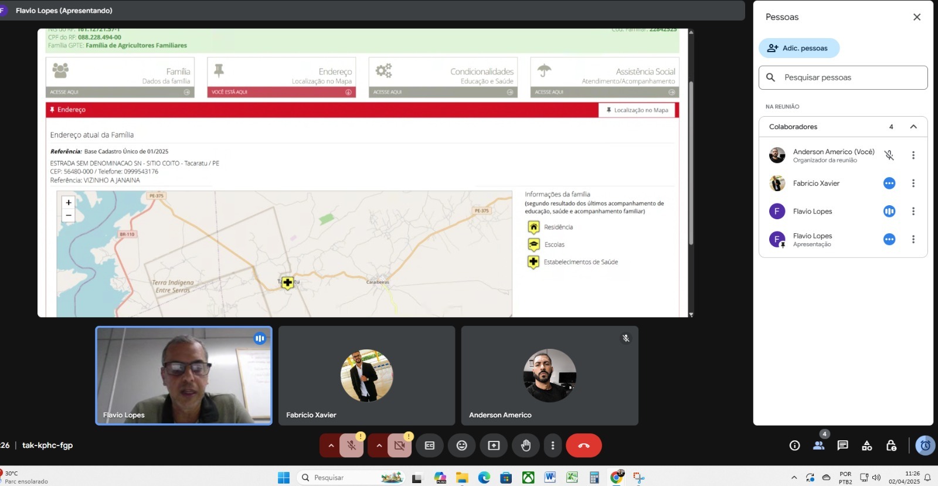Open host controls lock icon
This screenshot has height=486, width=938.
point(891,446)
